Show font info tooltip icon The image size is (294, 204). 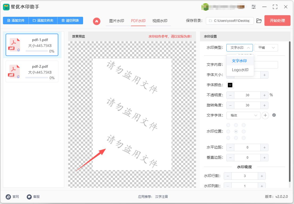point(274,115)
